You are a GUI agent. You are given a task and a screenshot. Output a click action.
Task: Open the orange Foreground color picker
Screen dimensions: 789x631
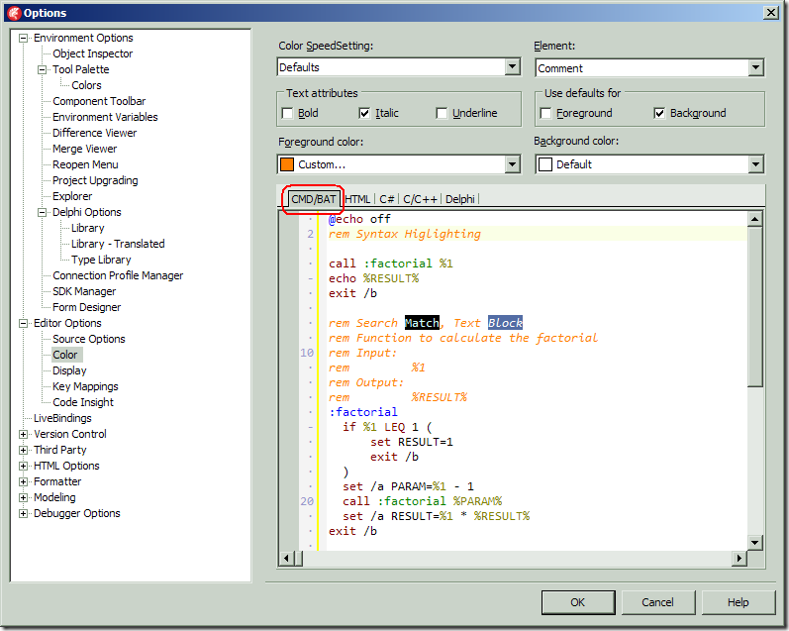coord(399,164)
